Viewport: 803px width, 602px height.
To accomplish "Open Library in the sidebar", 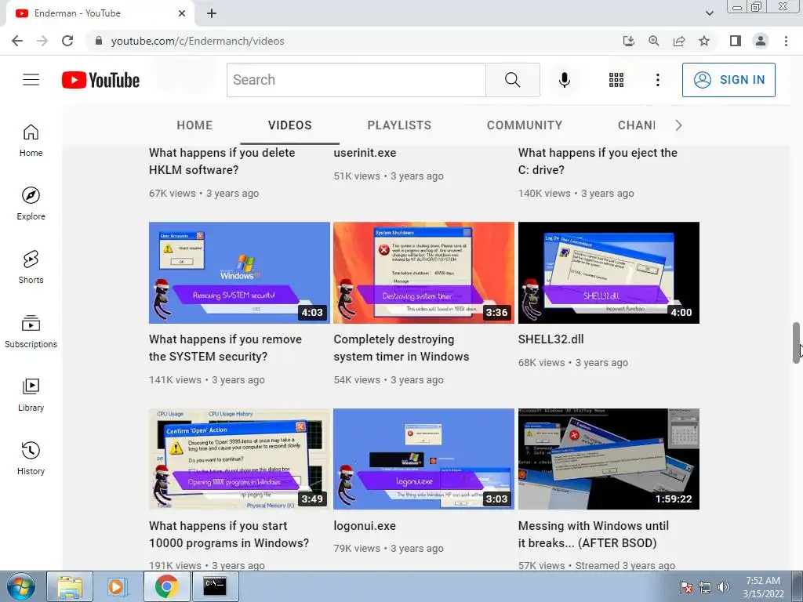I will point(31,395).
